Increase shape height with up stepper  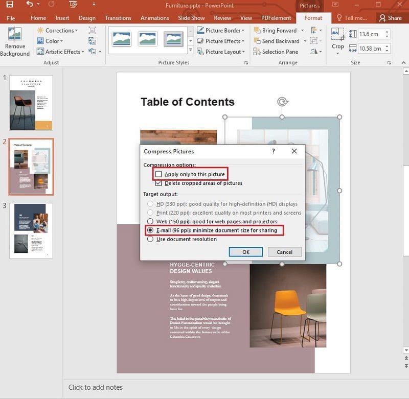(x=387, y=32)
